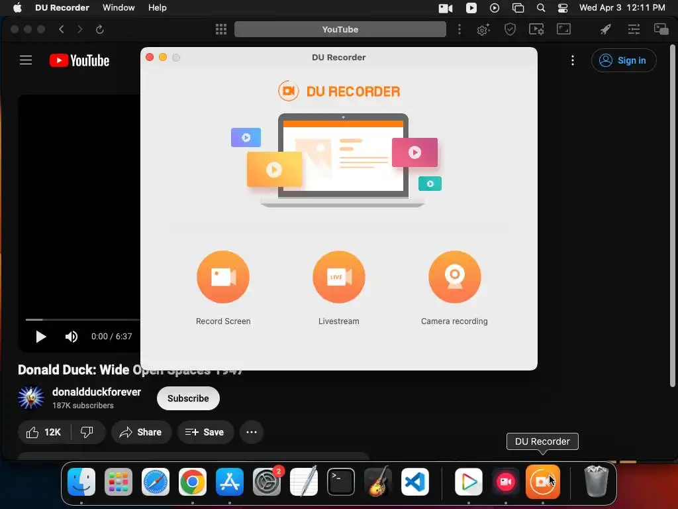Go forward in the browser toolbar
This screenshot has width=678, height=509.
[x=79, y=29]
